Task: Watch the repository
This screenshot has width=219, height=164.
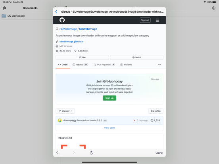Action: 136,57
